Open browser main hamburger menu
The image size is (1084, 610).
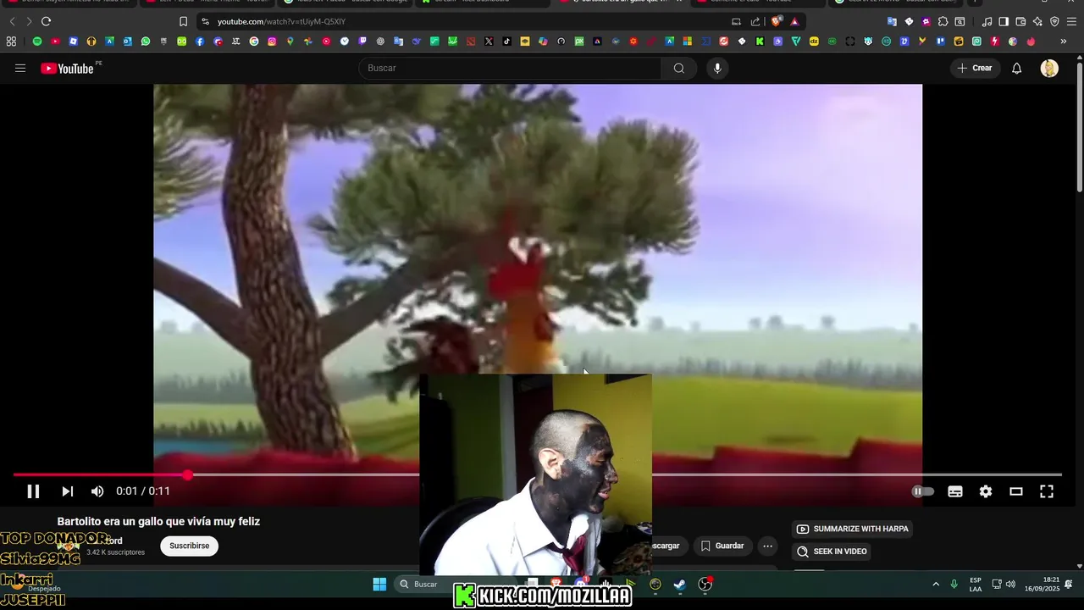coord(1071,21)
